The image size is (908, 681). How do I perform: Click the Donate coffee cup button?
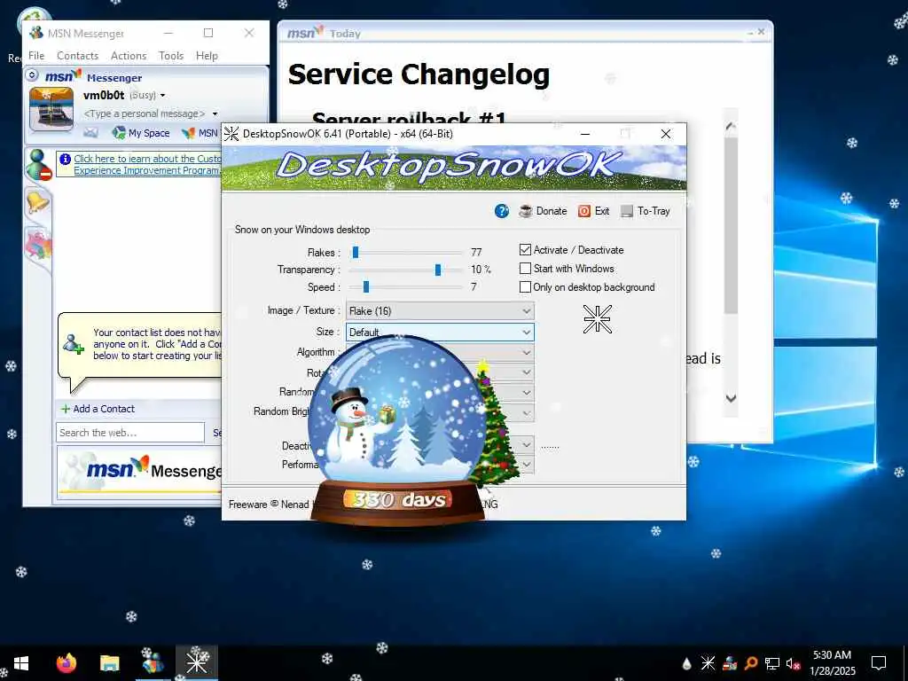click(543, 211)
